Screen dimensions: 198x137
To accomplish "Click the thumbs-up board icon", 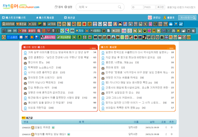I will click(x=131, y=24).
